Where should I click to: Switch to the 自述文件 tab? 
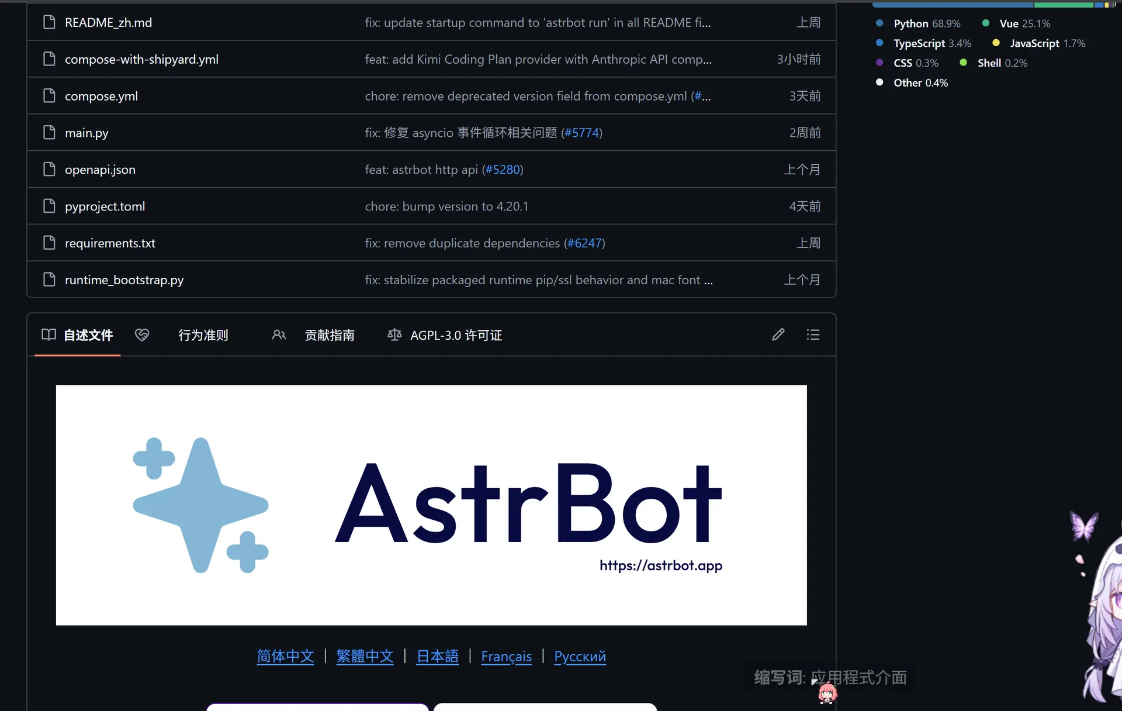click(x=77, y=335)
